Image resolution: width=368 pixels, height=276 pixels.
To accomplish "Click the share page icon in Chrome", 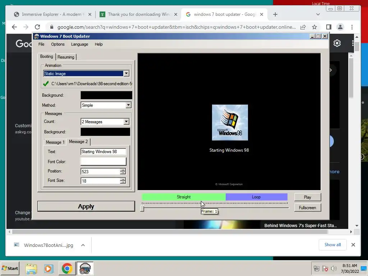I will (x=303, y=27).
